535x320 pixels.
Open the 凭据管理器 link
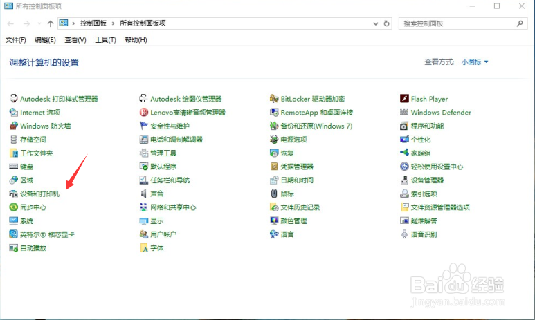[x=297, y=167]
